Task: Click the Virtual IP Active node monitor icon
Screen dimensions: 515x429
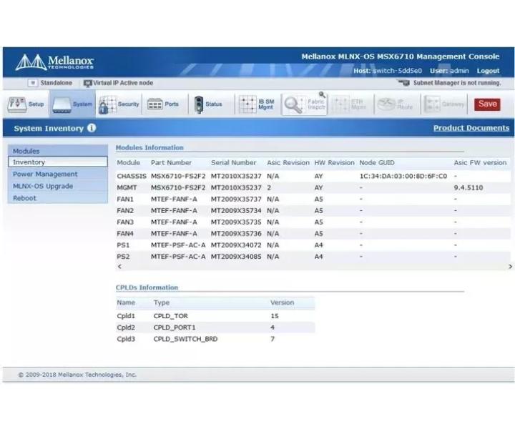Action: pyautogui.click(x=87, y=84)
